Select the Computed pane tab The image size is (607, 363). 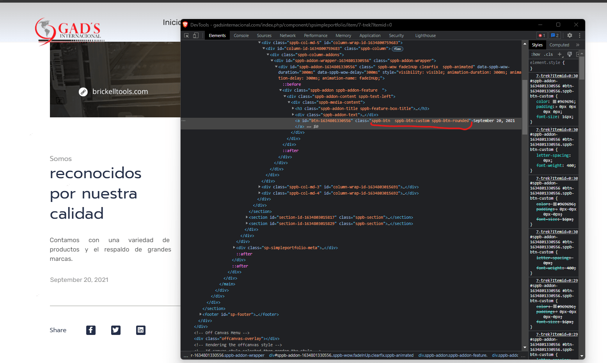[x=559, y=45]
